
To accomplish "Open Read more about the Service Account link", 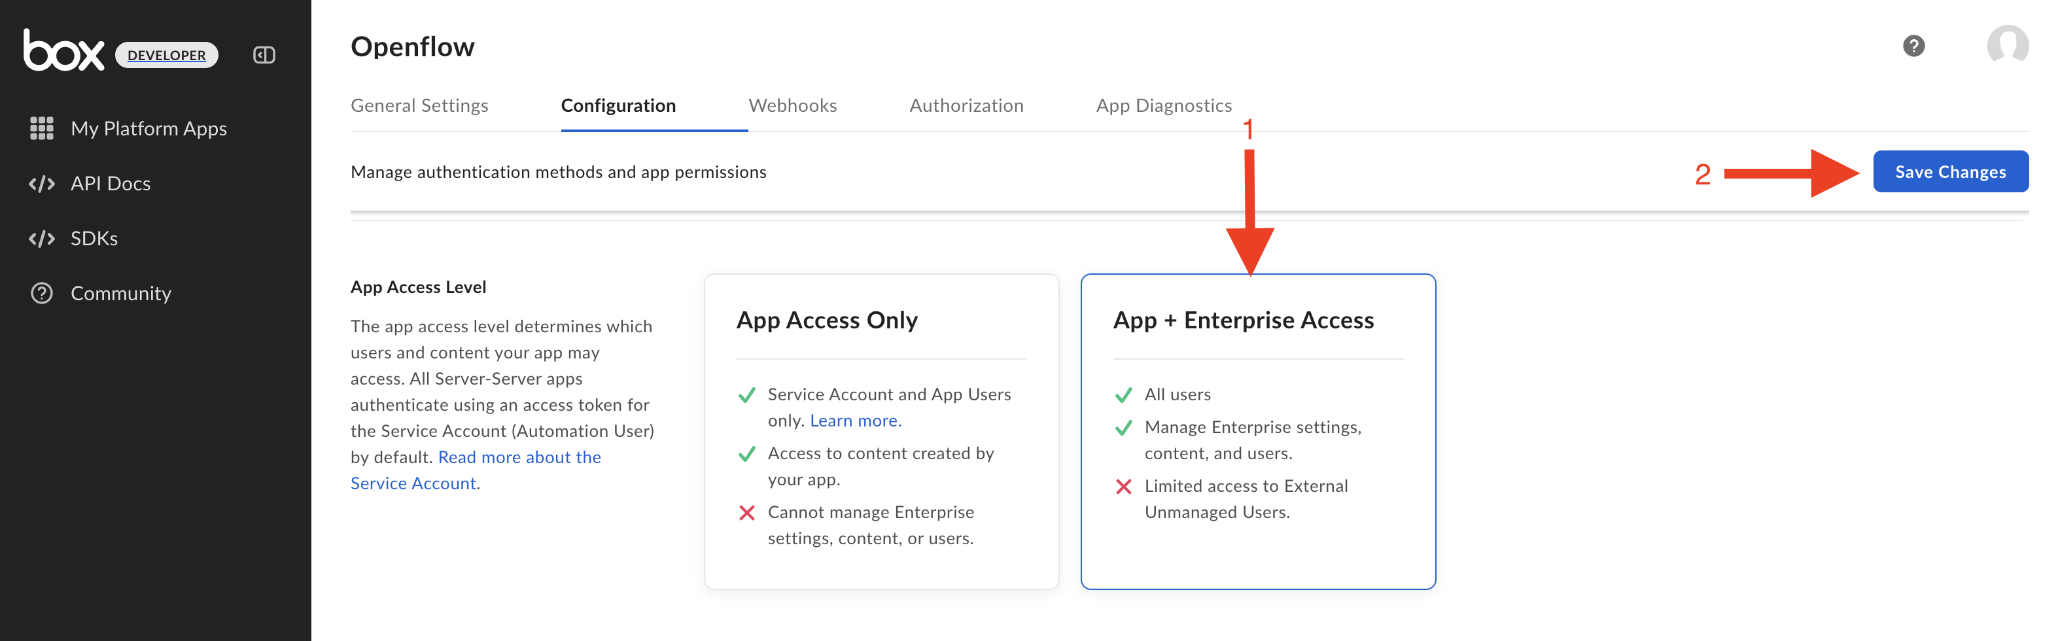I will [x=519, y=457].
